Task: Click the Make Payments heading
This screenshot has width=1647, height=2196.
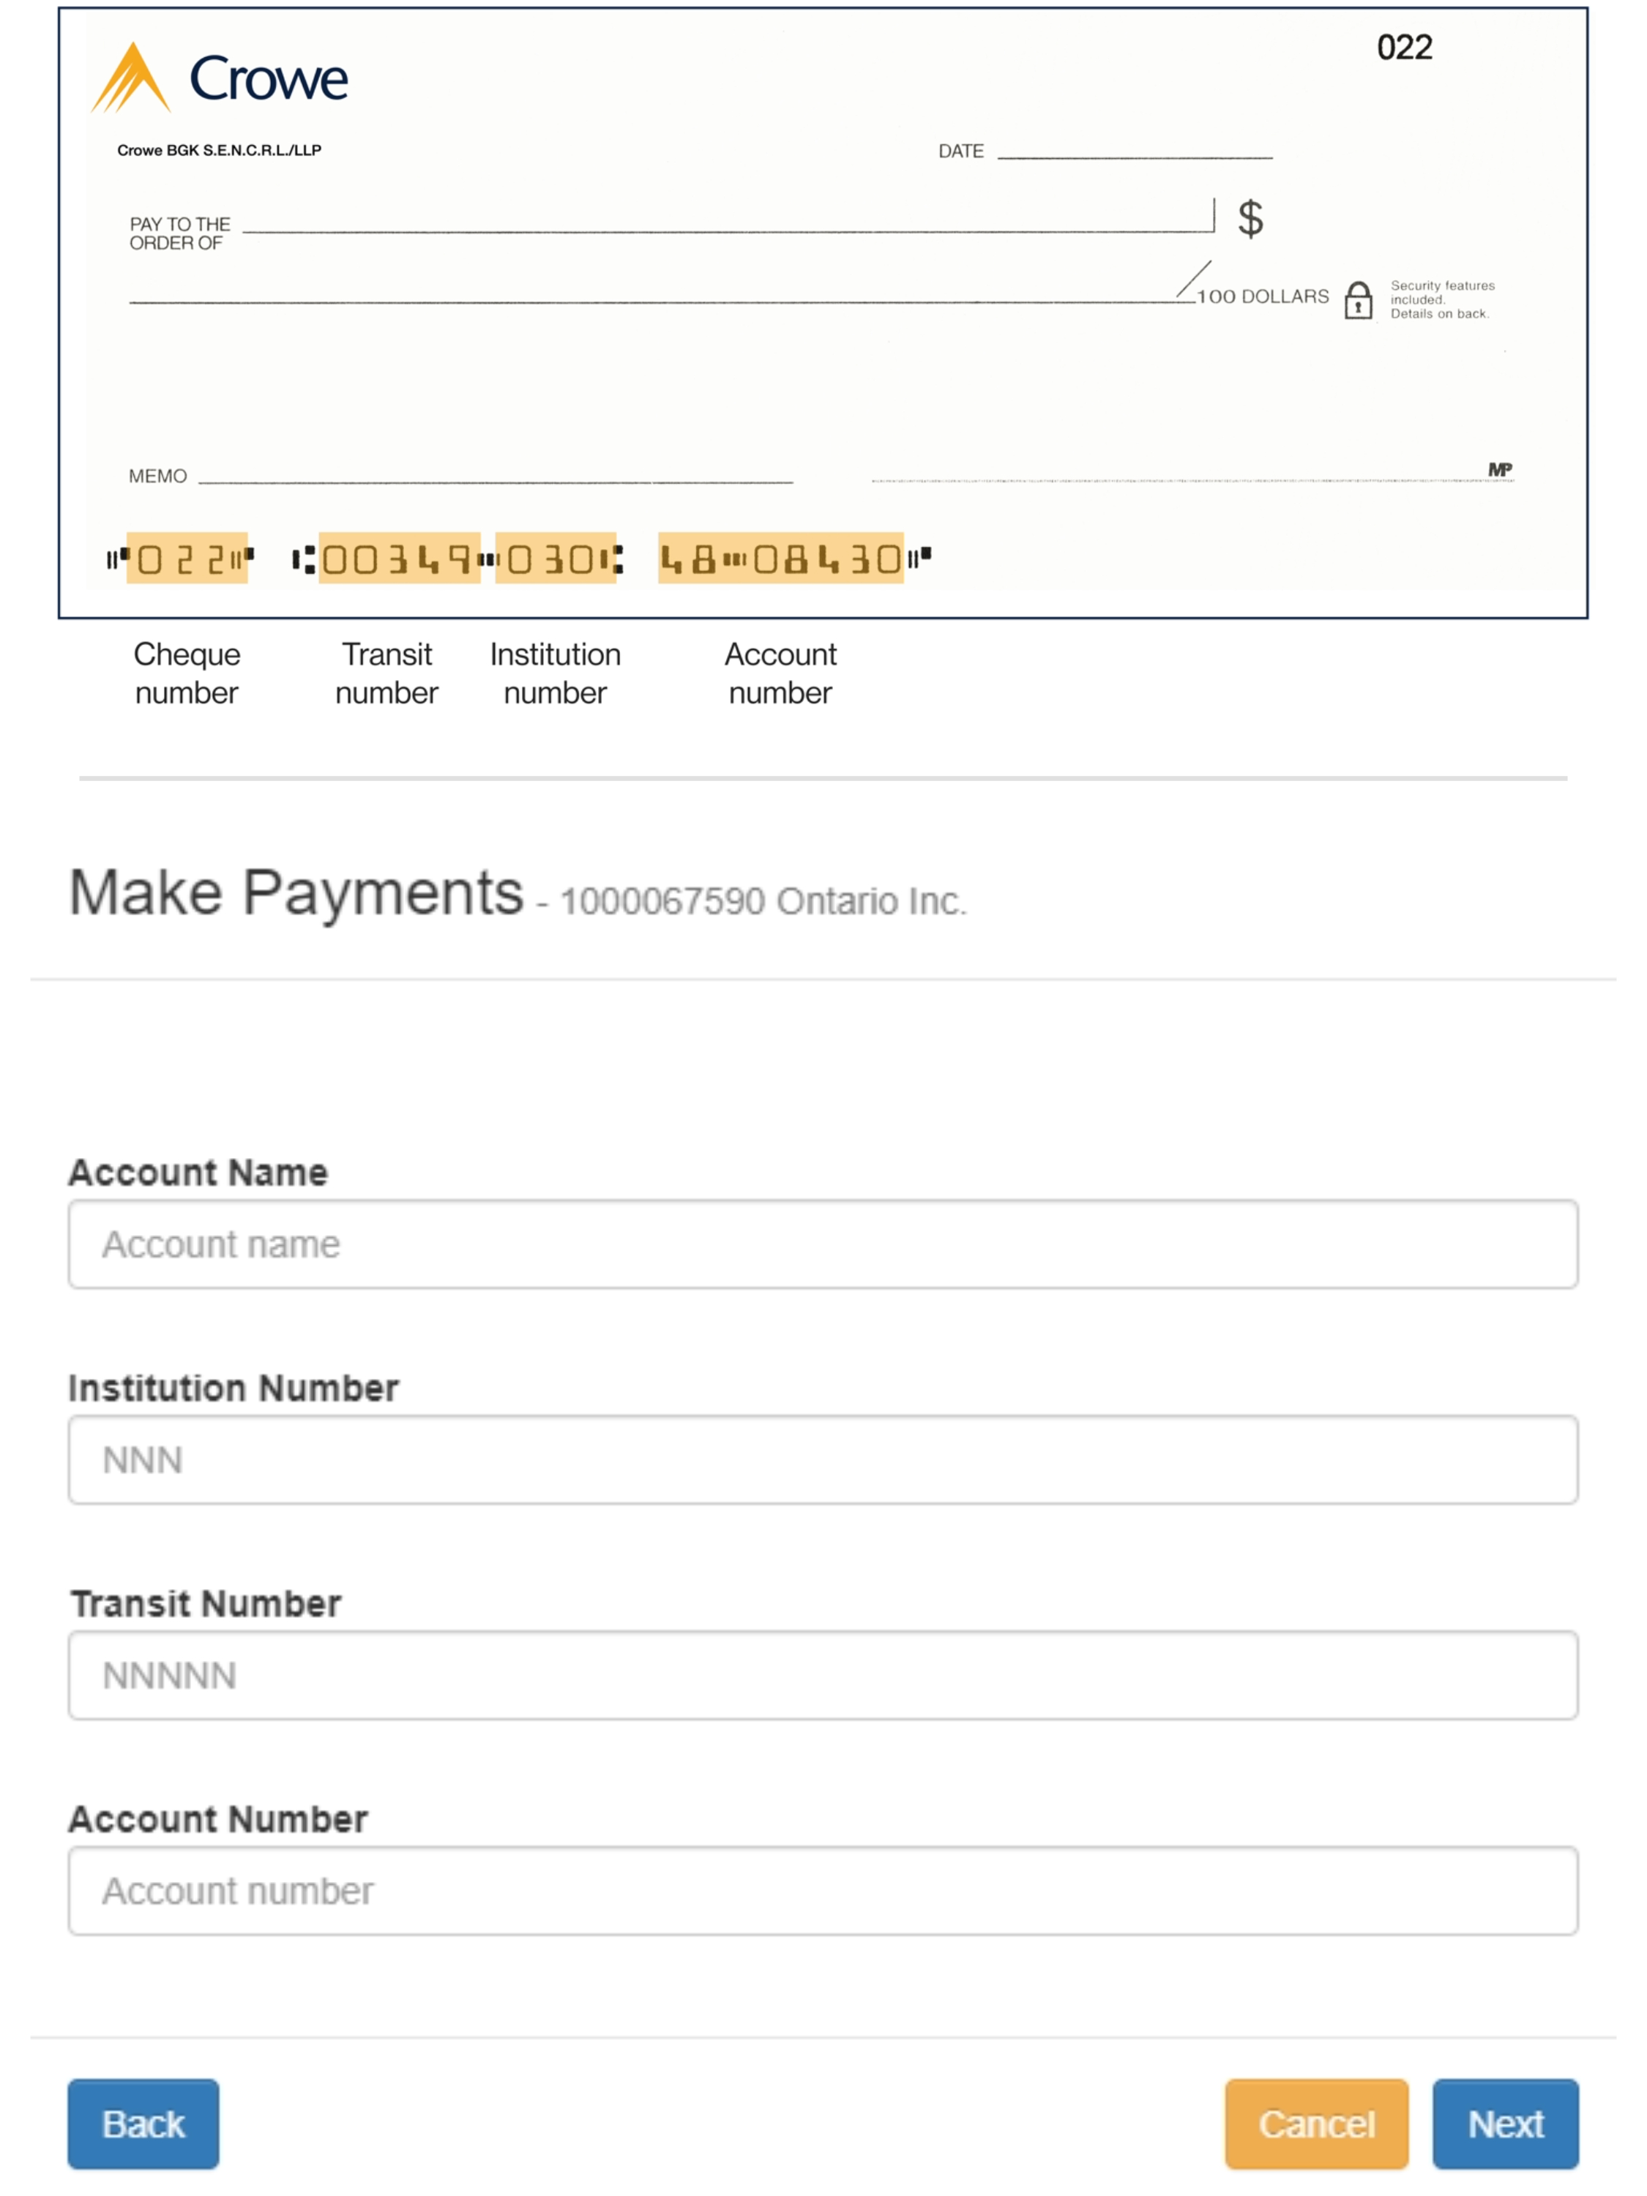Action: [x=296, y=892]
